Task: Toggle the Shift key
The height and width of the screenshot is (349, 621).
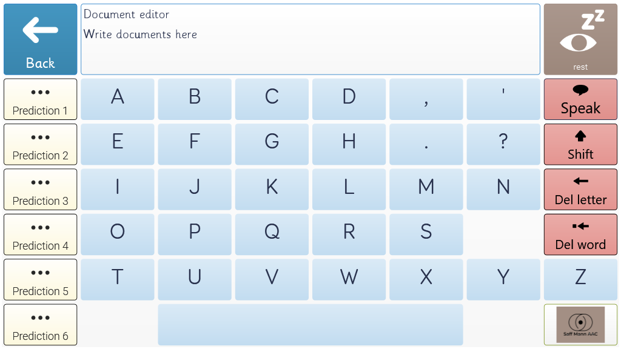Action: tap(580, 144)
